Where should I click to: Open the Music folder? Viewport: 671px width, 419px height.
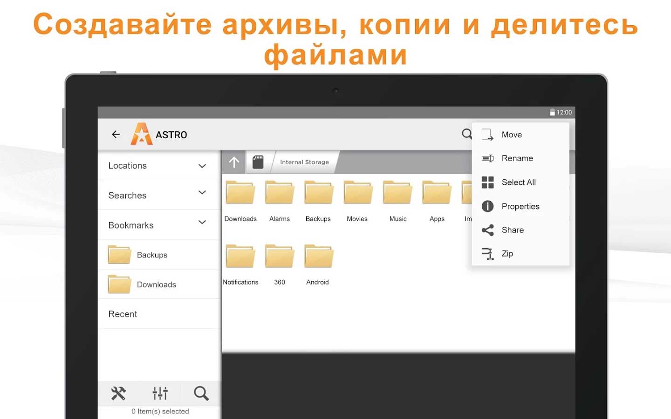coord(398,202)
